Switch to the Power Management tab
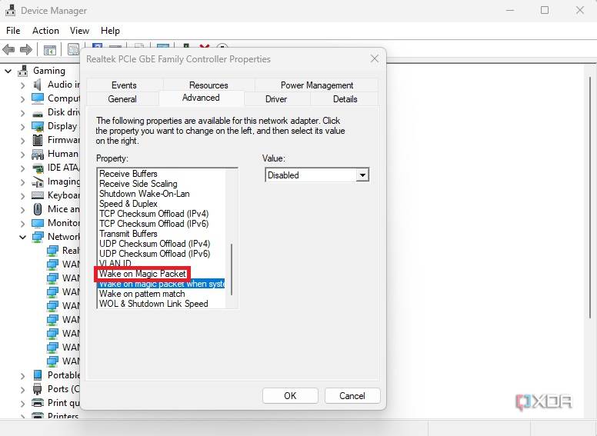 pos(317,85)
